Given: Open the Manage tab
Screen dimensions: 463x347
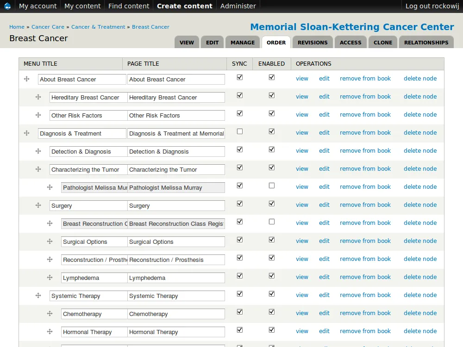Looking at the screenshot, I should point(243,43).
